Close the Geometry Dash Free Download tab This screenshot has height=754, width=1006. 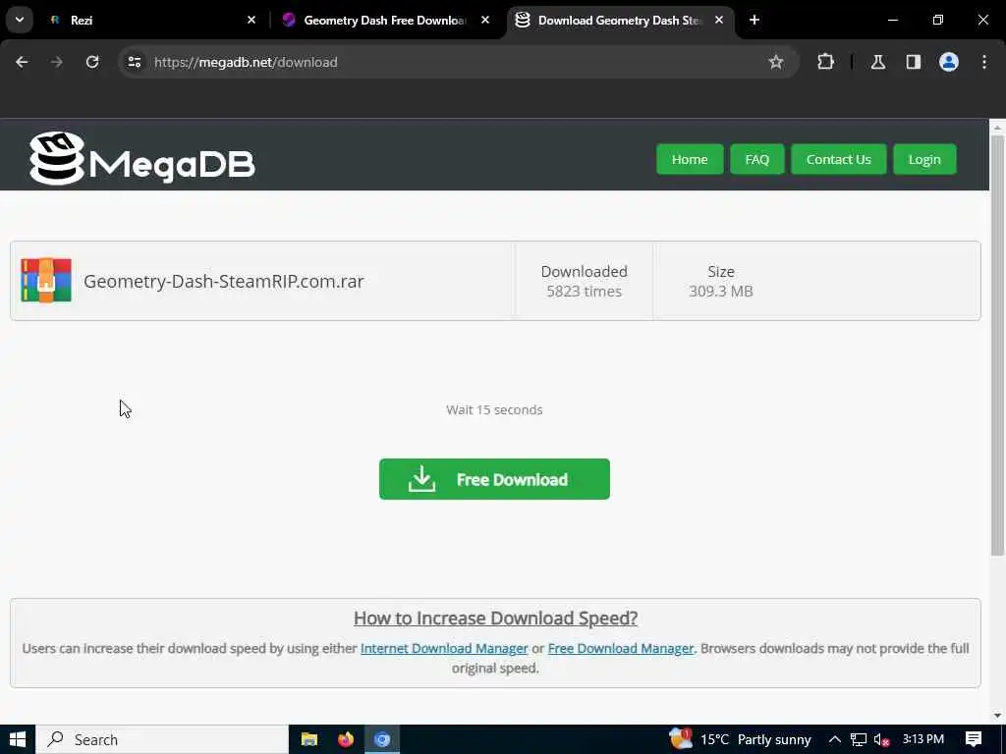pos(485,20)
